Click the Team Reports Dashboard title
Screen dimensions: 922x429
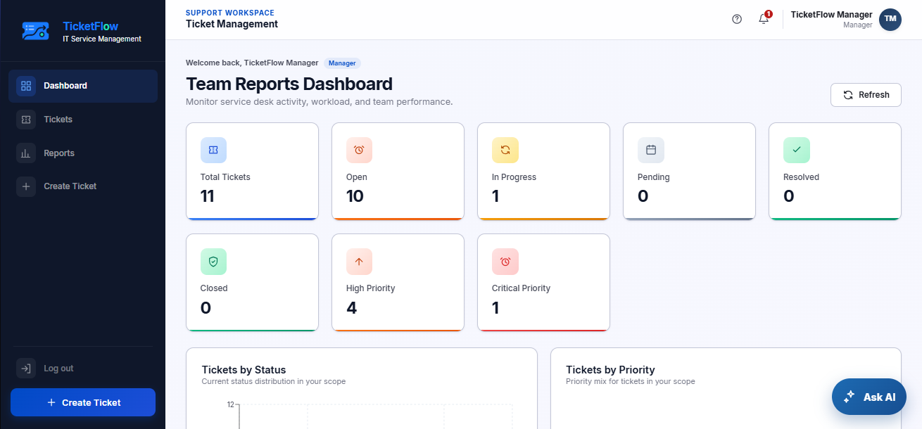289,84
